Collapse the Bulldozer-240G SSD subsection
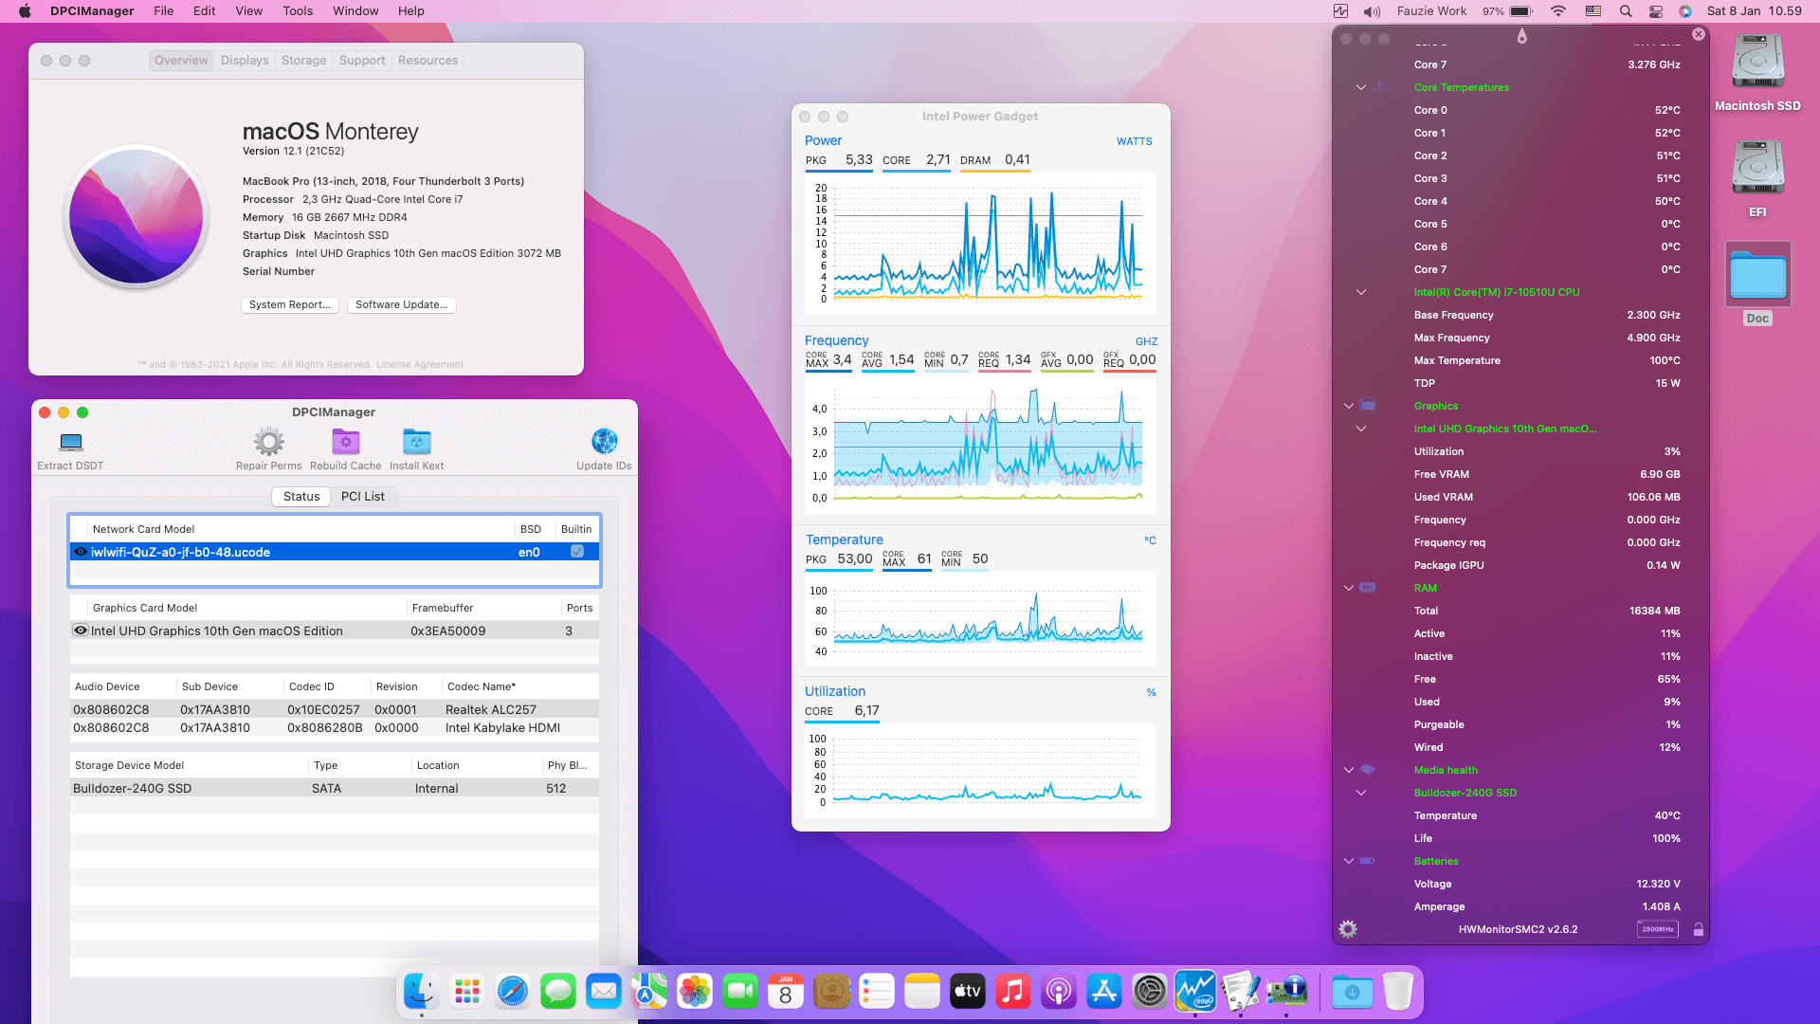 pos(1361,793)
